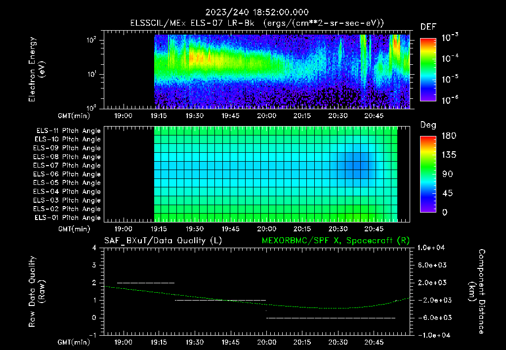Click the pitch angle grid plot area
Viewport: 506px width, 350px height.
(x=257, y=174)
